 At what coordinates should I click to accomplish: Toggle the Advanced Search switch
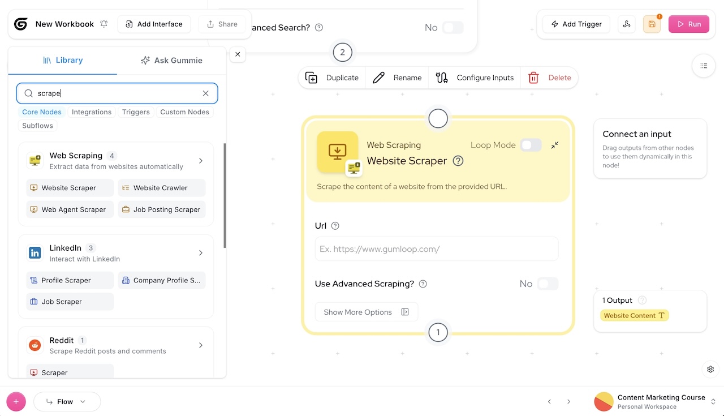pyautogui.click(x=453, y=27)
